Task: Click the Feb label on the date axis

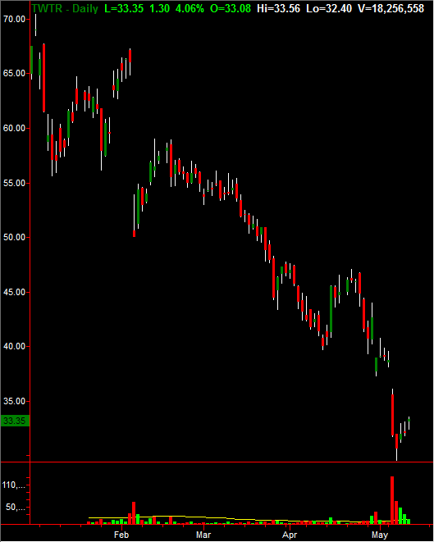Action: tap(121, 535)
